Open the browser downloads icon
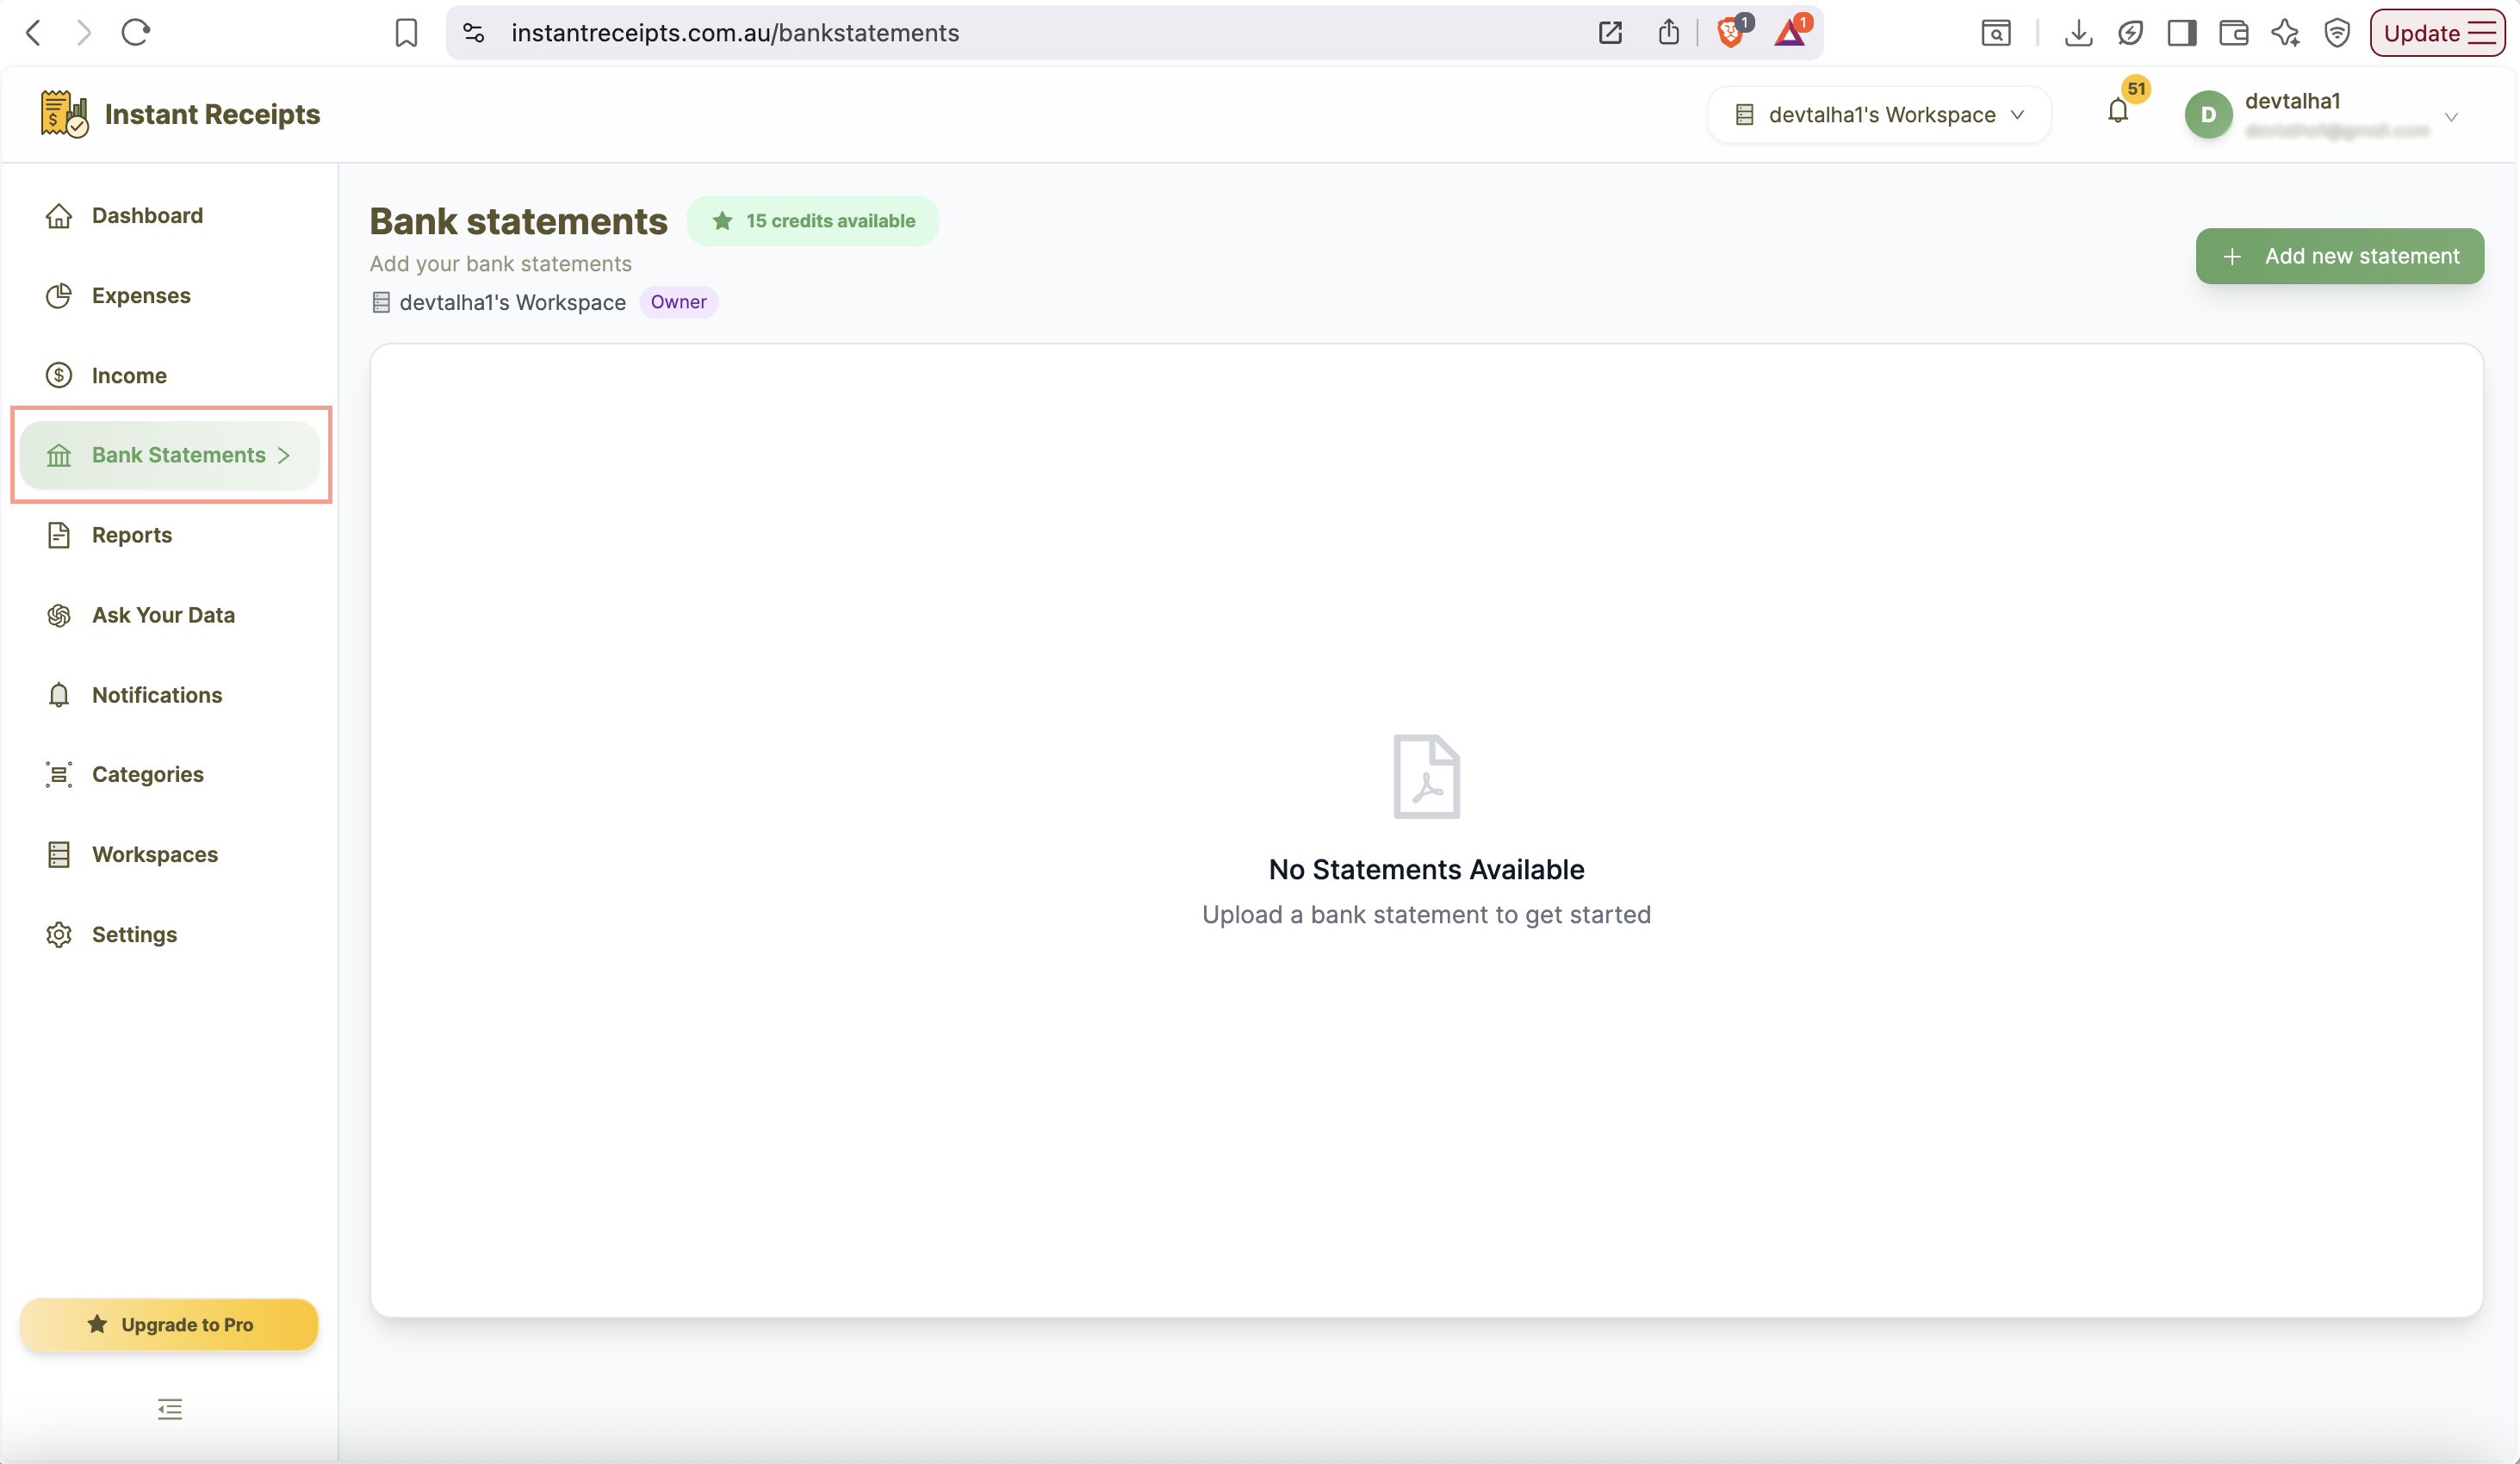 click(2078, 33)
